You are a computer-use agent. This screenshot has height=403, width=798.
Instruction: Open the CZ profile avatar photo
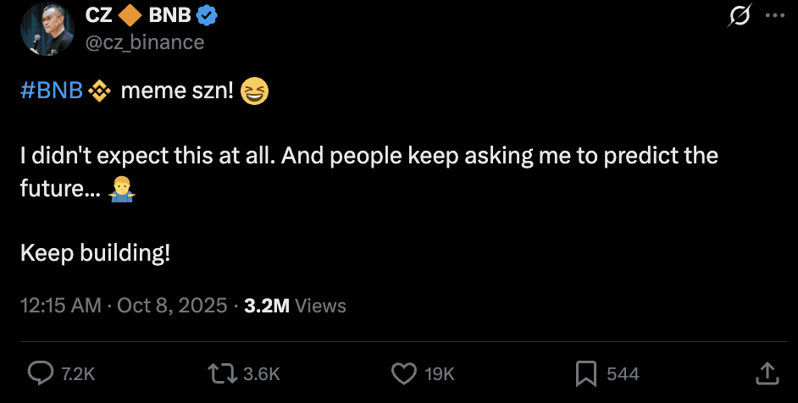46,28
